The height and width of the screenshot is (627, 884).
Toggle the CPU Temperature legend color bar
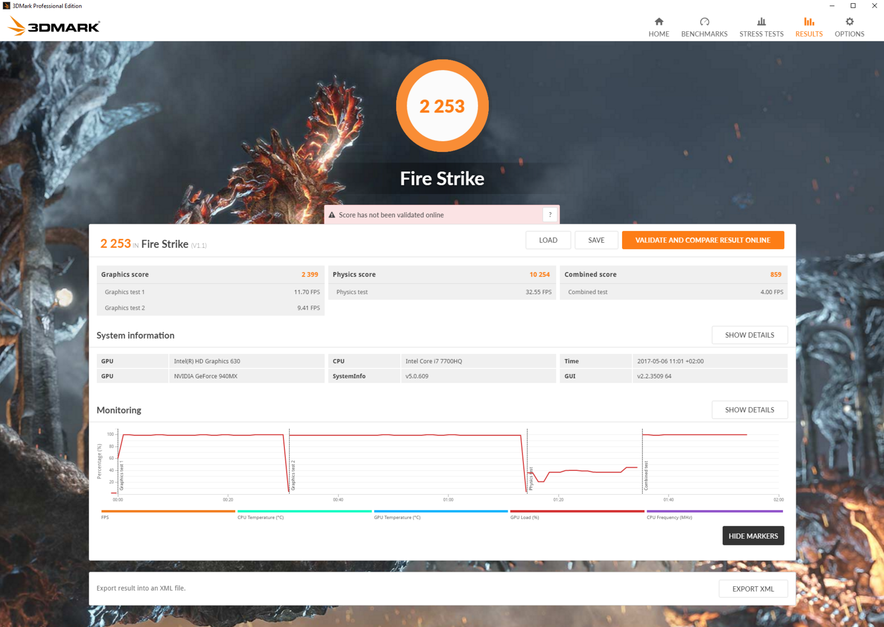[x=304, y=512]
